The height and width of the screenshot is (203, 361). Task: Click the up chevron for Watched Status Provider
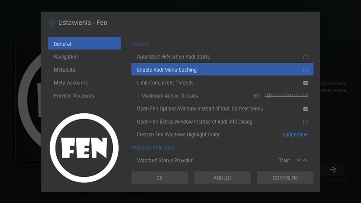305,160
